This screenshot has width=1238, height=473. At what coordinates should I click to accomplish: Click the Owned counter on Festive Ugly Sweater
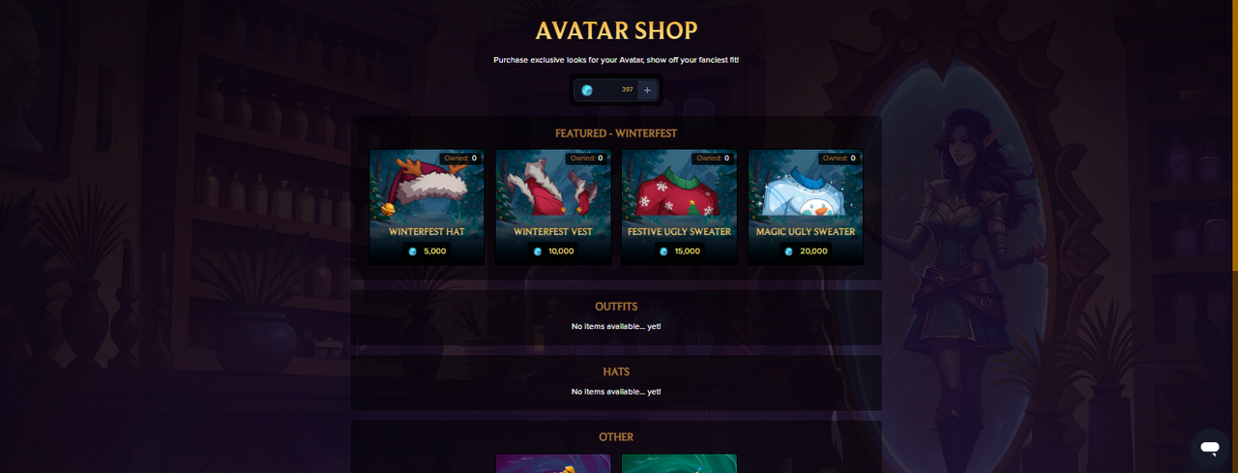[x=713, y=158]
